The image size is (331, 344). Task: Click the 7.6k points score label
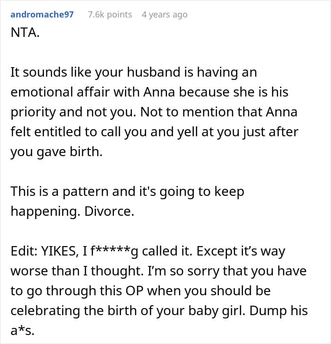click(110, 15)
